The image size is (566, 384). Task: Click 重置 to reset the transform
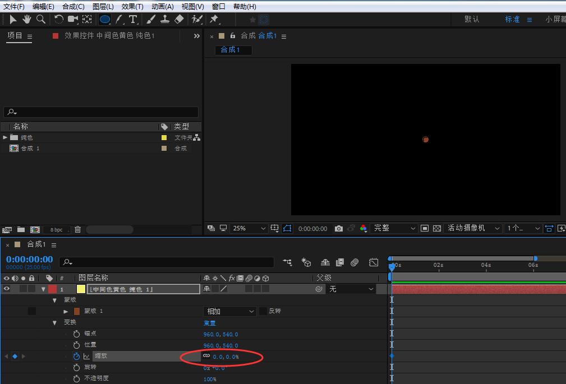point(209,323)
